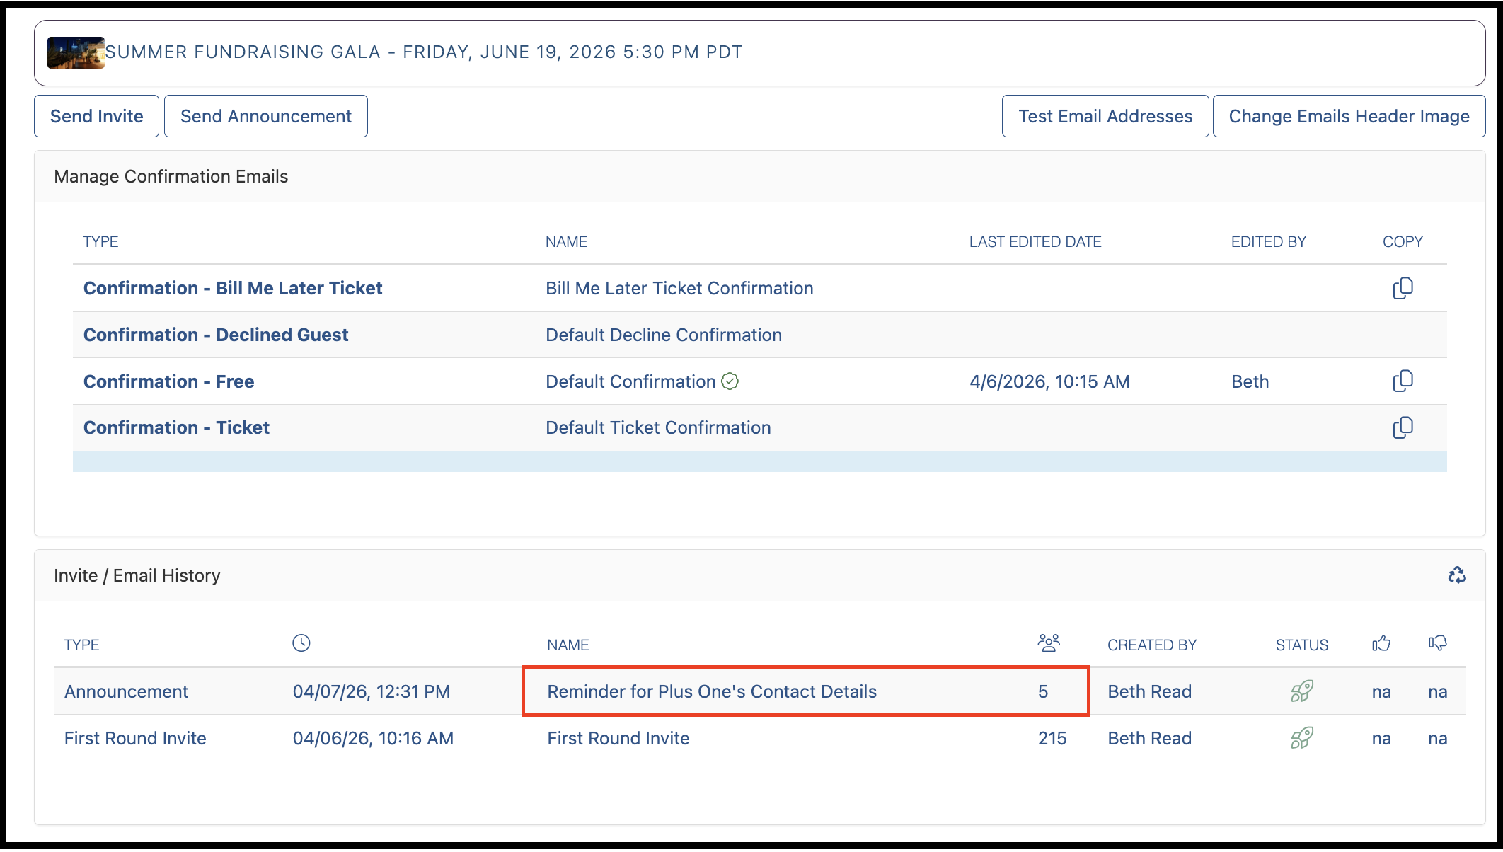Open Confirmation - Bill Me Later Ticket

coord(233,288)
